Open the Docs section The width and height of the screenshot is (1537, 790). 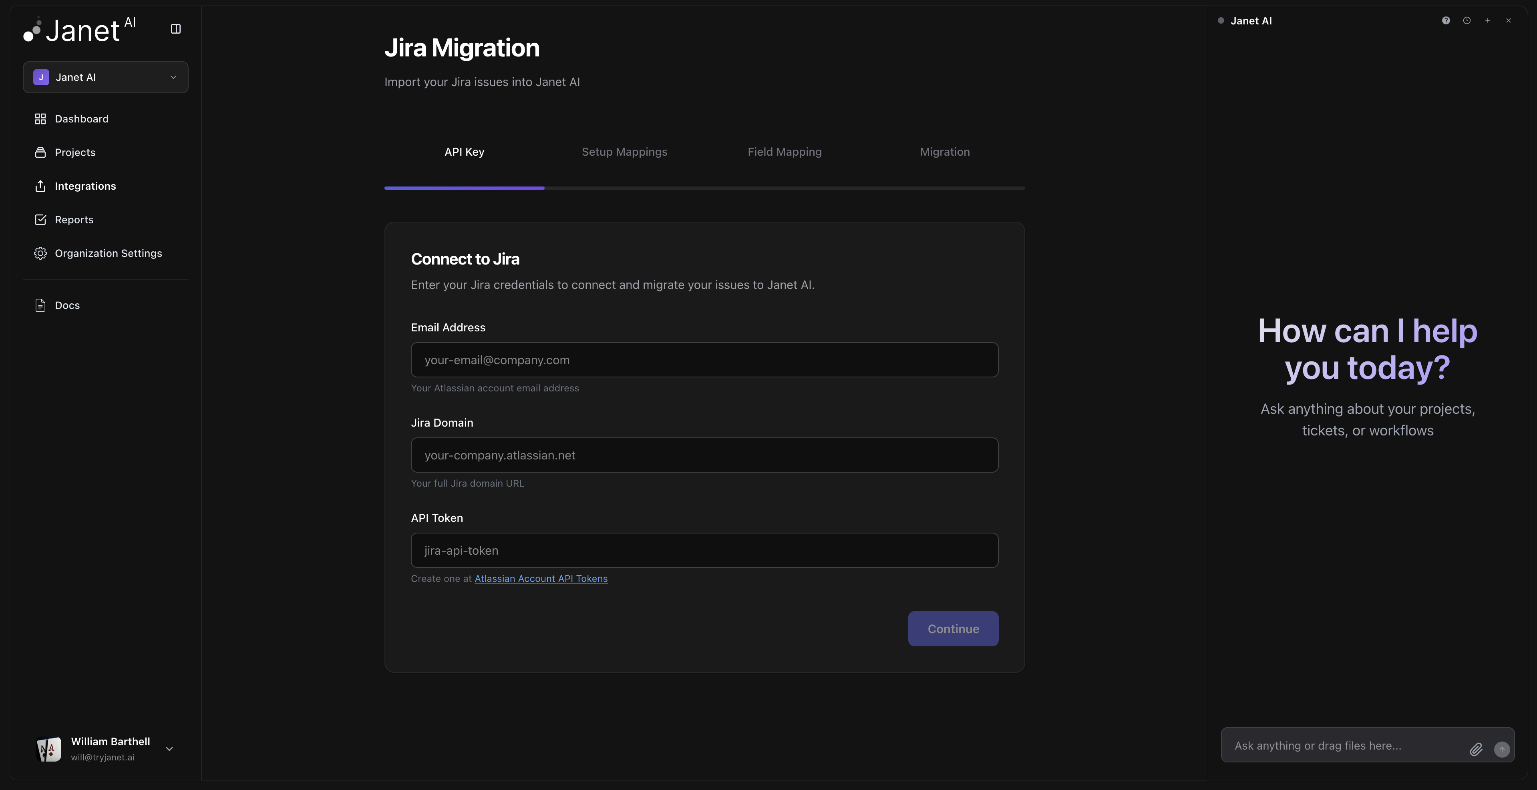(67, 305)
